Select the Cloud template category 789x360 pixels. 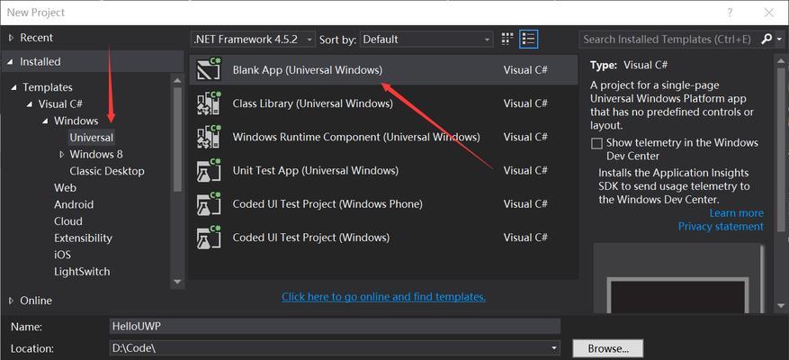(x=68, y=221)
